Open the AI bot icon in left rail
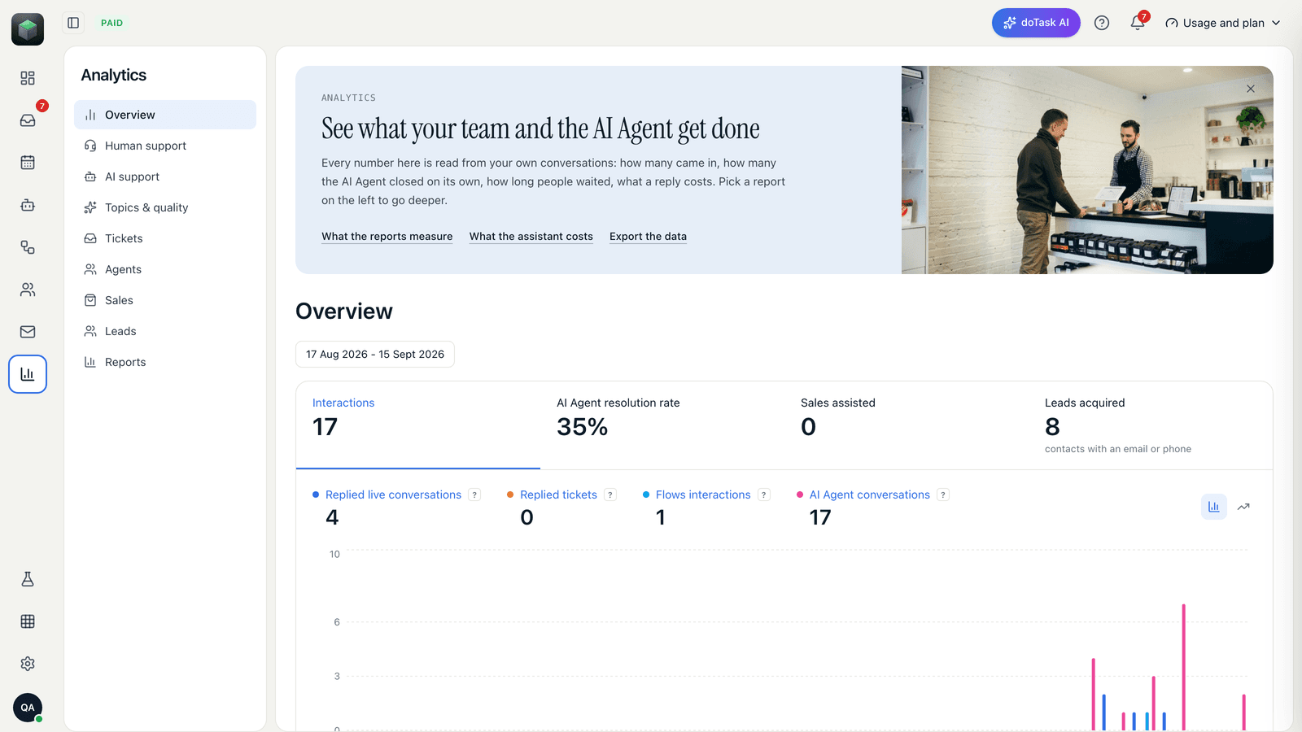Image resolution: width=1302 pixels, height=732 pixels. [x=28, y=205]
